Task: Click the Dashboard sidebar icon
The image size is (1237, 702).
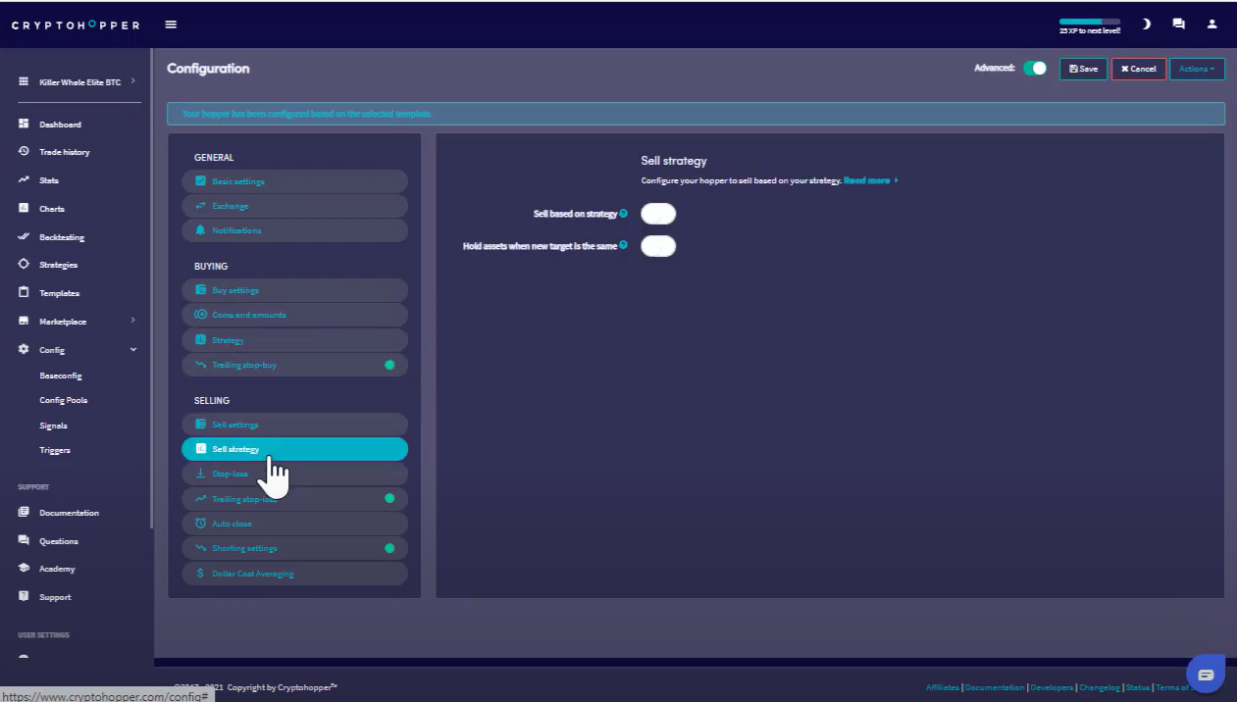Action: tap(24, 125)
